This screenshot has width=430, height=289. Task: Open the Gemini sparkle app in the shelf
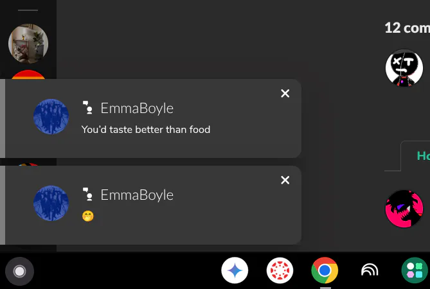pos(235,270)
